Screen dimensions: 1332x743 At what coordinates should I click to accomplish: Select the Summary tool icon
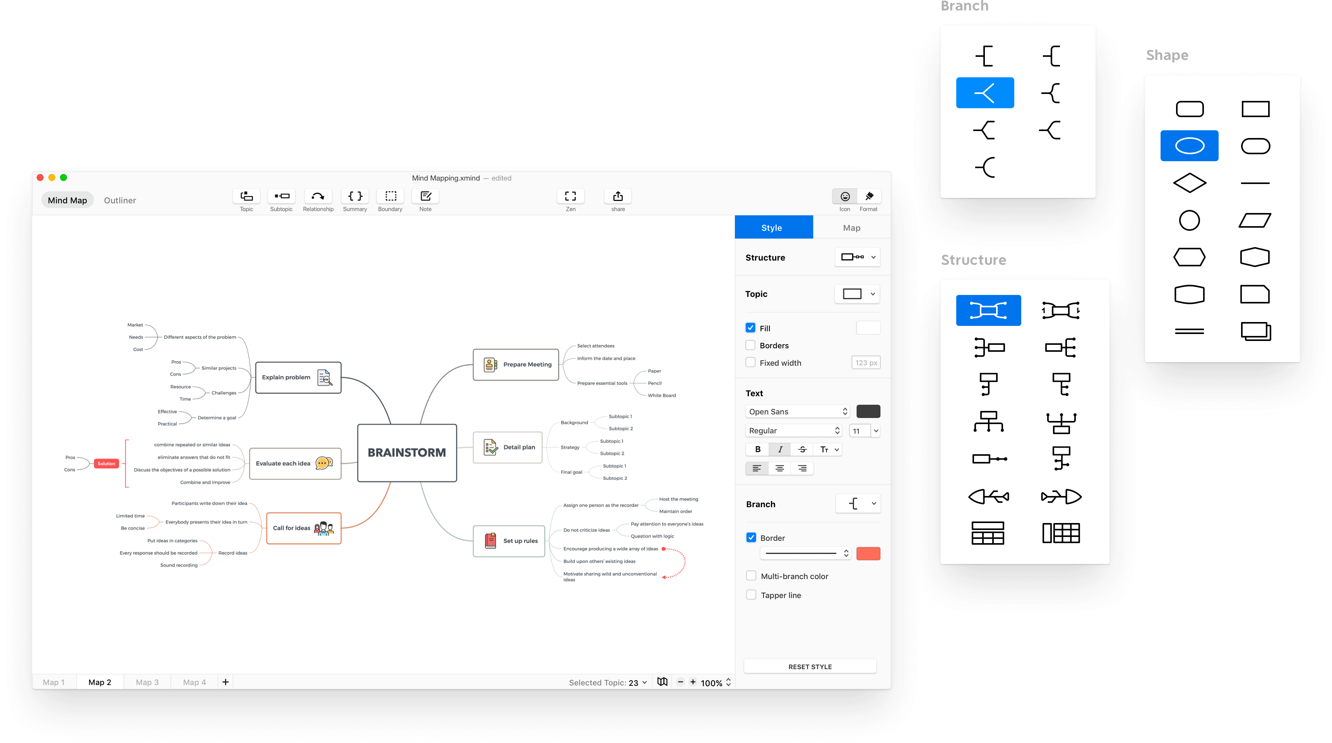click(354, 196)
